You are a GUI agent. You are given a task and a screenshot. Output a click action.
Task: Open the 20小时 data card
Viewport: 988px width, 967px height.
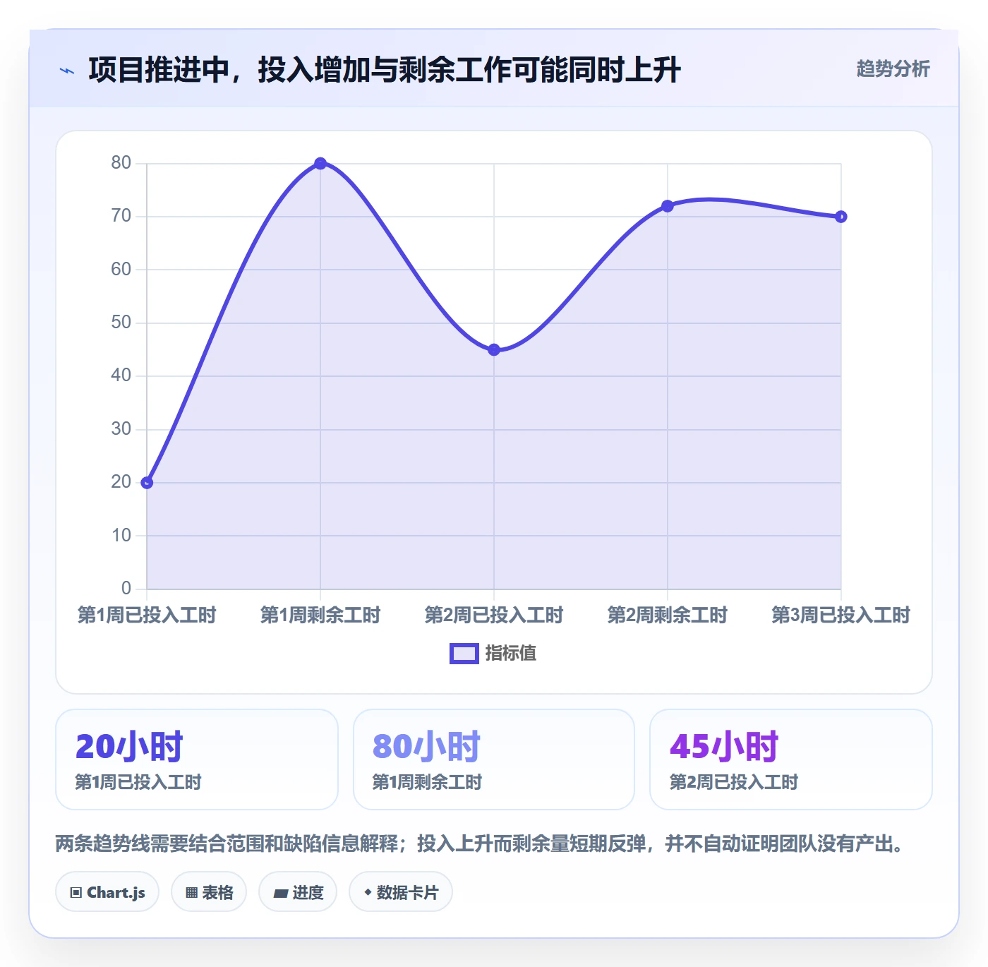(197, 759)
